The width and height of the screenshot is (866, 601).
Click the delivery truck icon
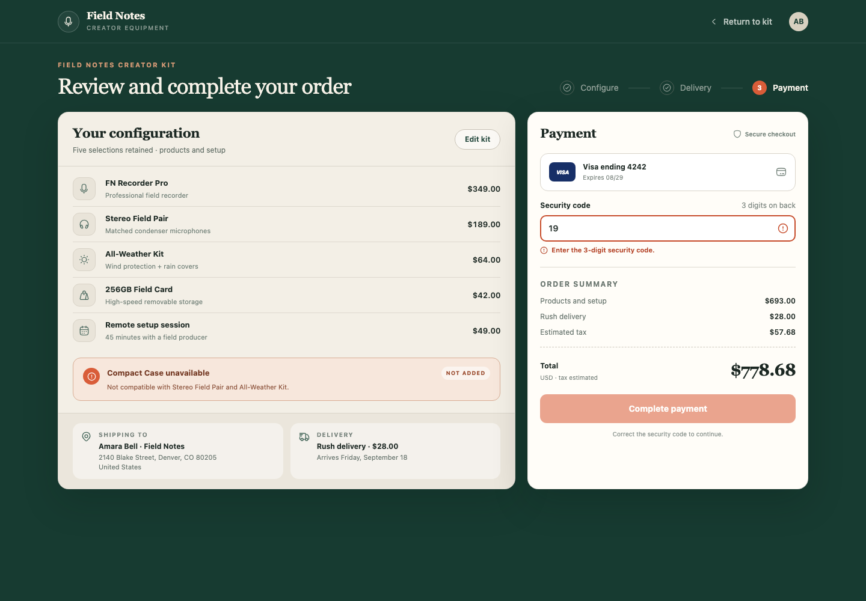click(x=304, y=437)
